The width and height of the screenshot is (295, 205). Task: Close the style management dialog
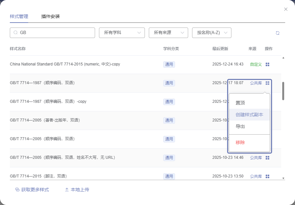point(286,9)
